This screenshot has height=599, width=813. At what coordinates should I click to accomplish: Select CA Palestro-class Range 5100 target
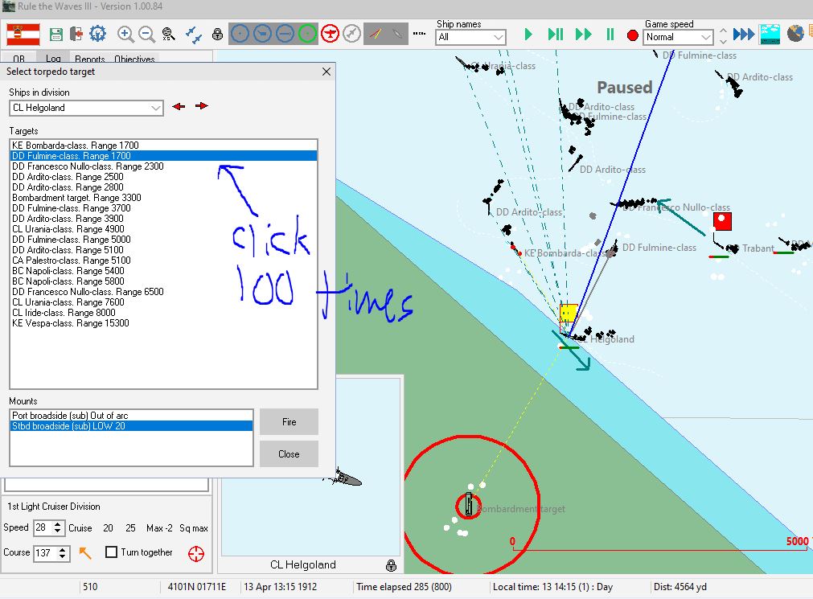163,261
